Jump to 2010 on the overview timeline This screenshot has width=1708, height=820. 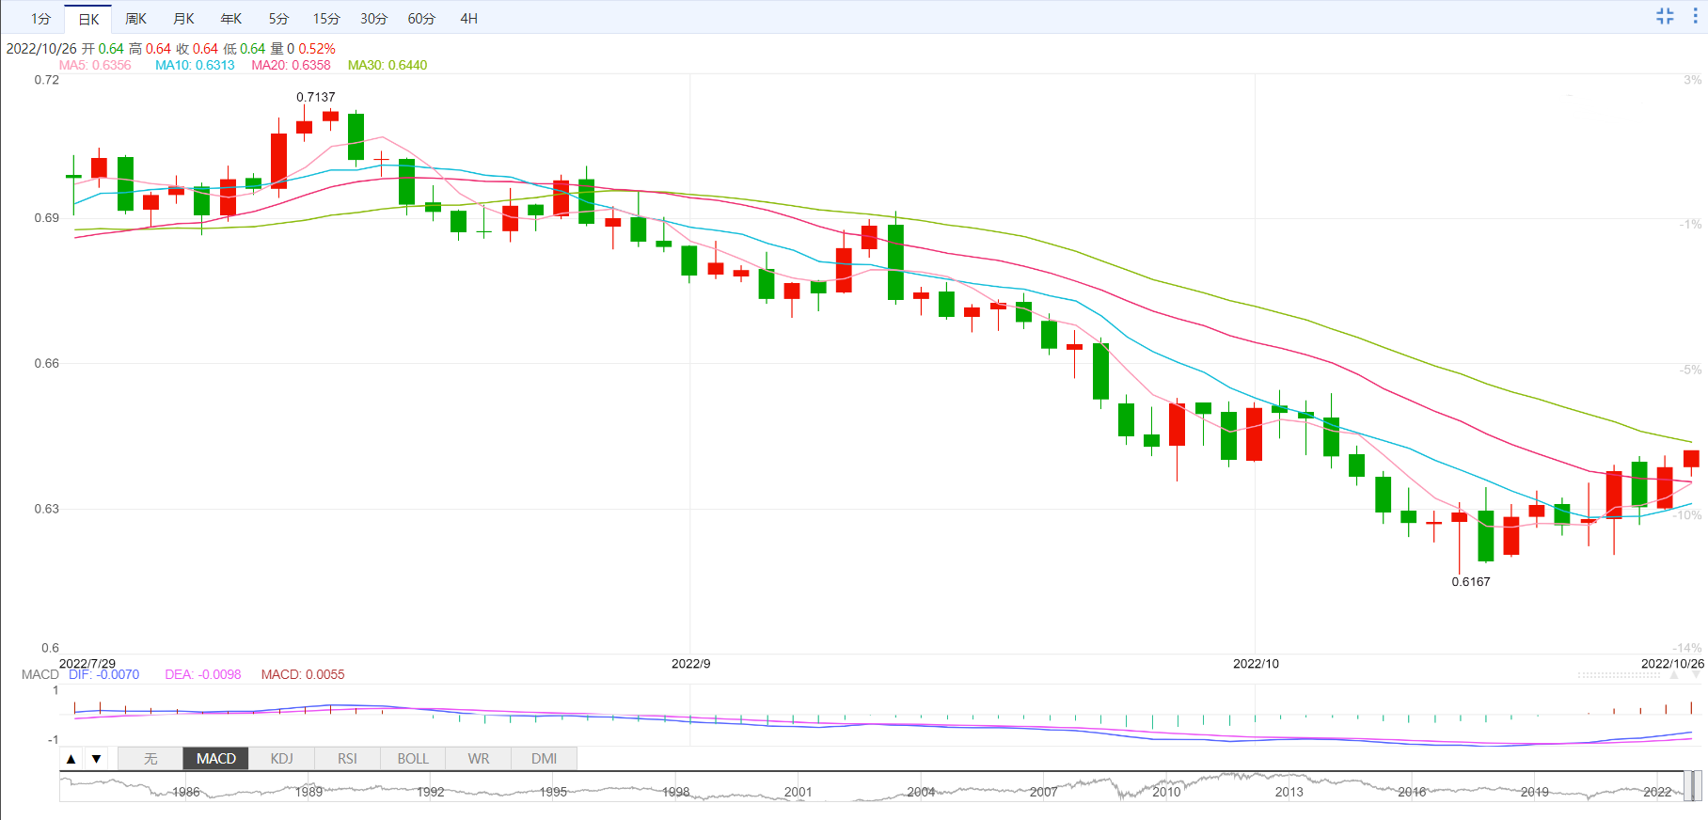1166,792
